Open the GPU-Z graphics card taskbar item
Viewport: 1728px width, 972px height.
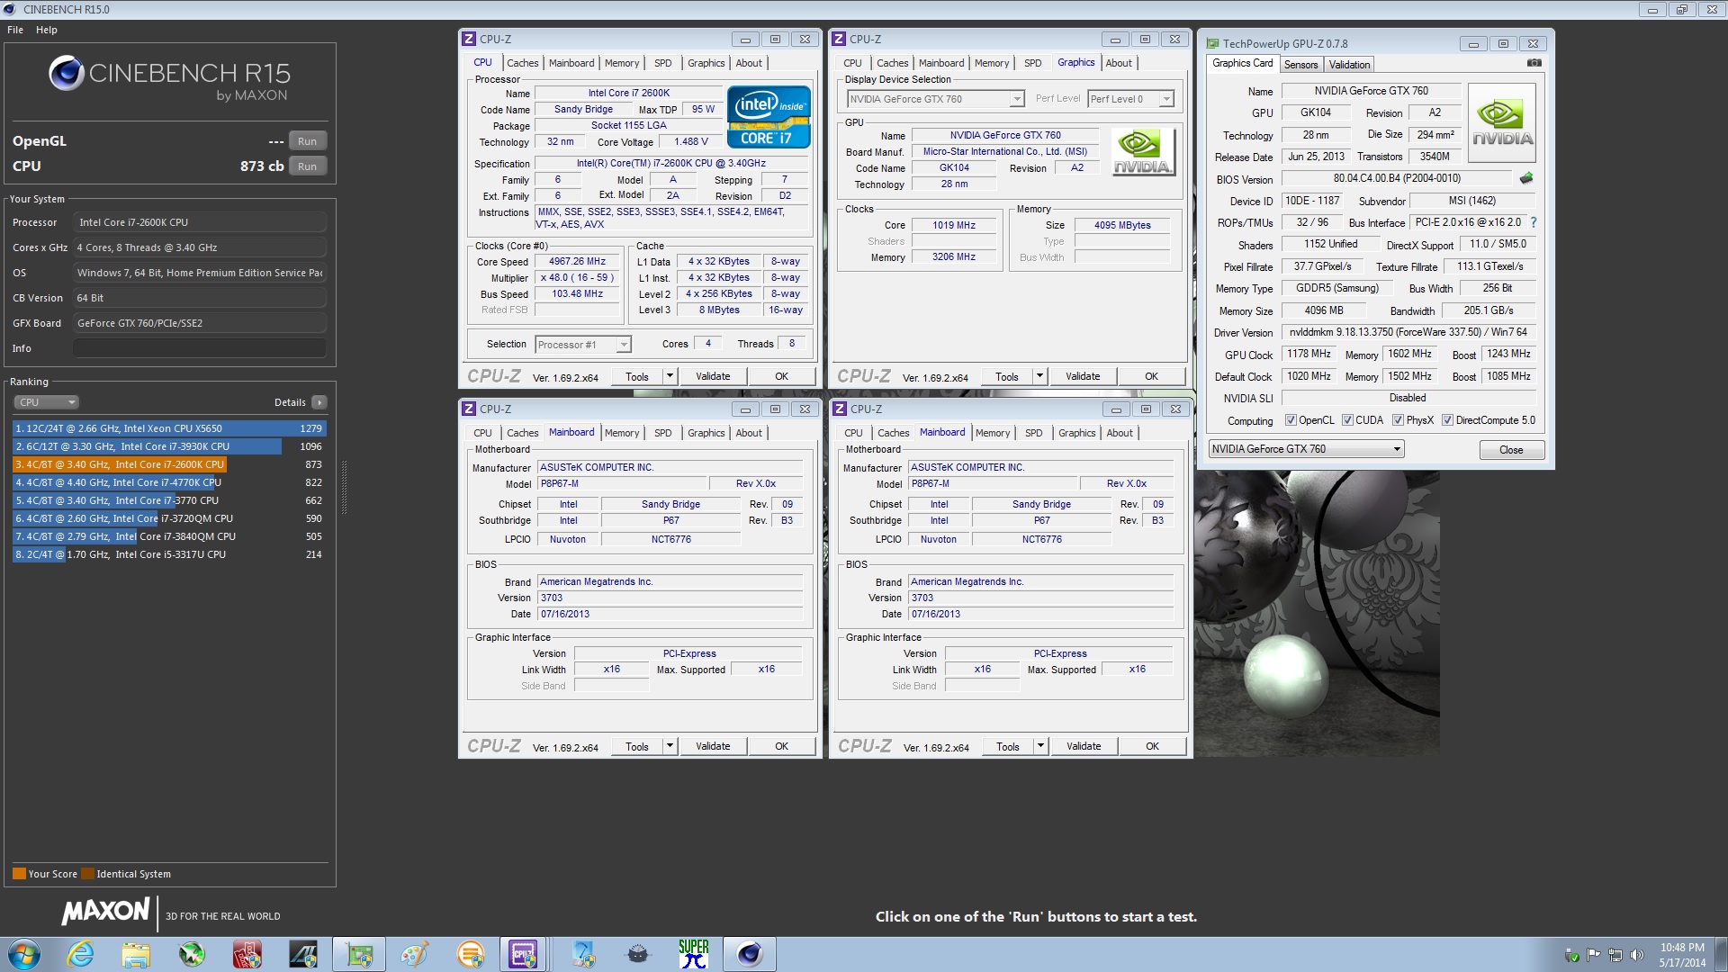pyautogui.click(x=359, y=954)
